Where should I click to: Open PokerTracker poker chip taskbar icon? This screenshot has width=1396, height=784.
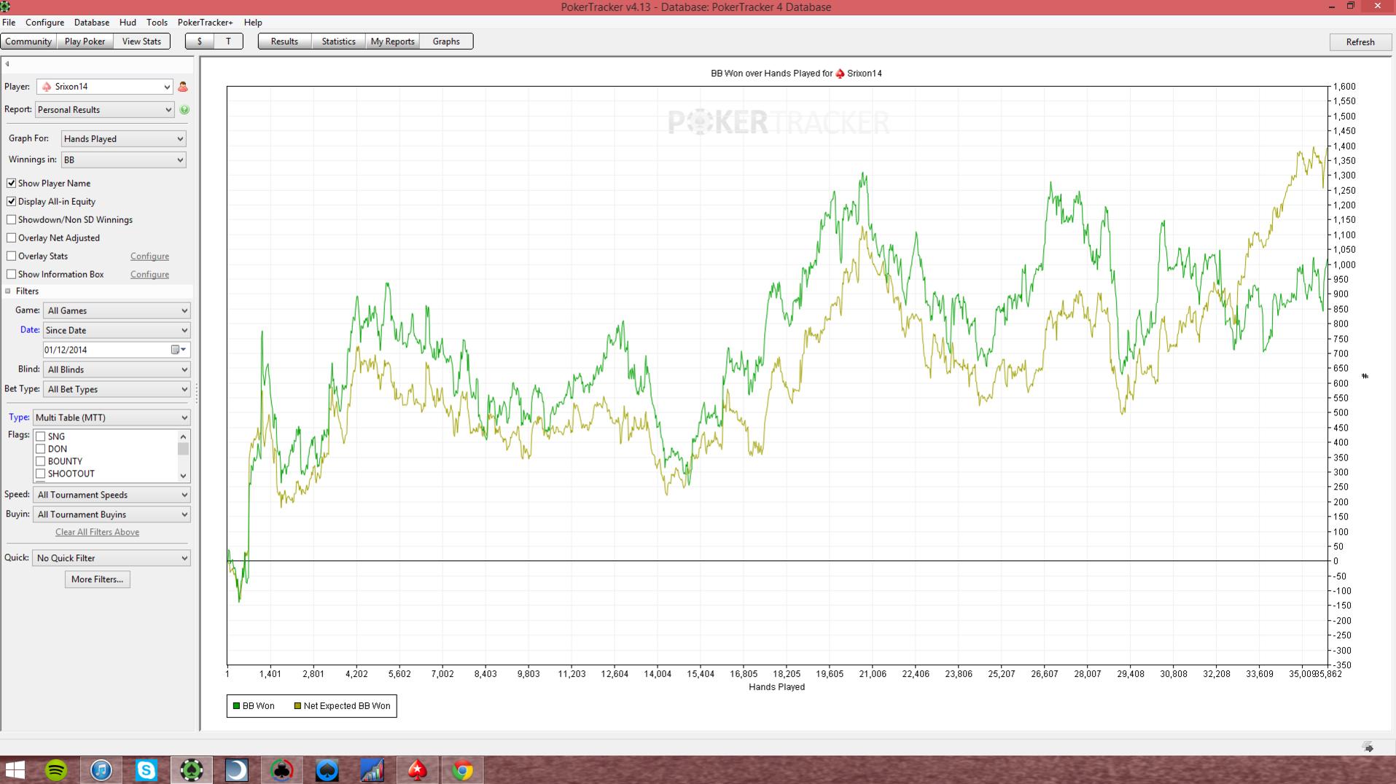coord(192,770)
